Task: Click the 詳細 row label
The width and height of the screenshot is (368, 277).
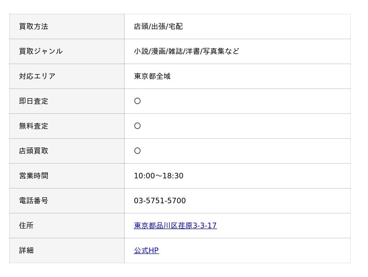Action: (26, 250)
